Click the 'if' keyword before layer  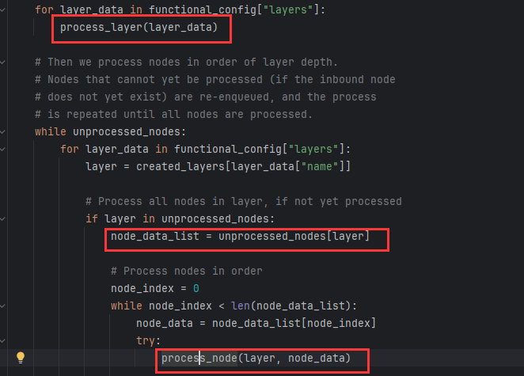[92, 218]
